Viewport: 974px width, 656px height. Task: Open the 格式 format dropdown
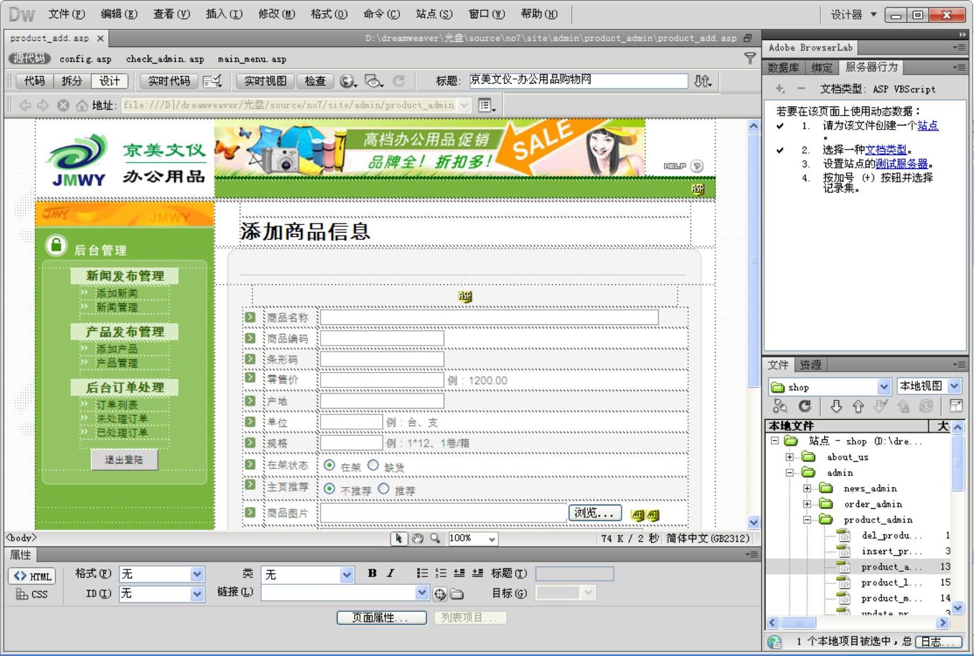[x=197, y=574]
